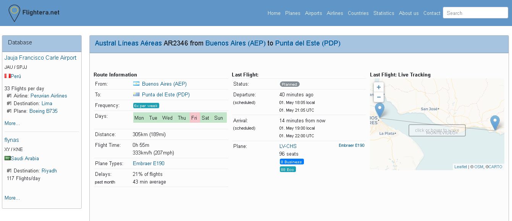This screenshot has width=512, height=221.
Task: Open the CARTO attribution link
Action: [495, 167]
